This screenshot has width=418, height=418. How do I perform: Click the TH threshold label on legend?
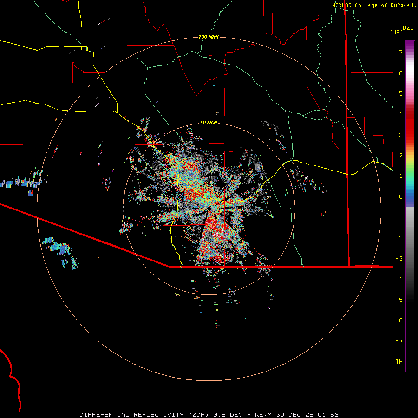399,362
